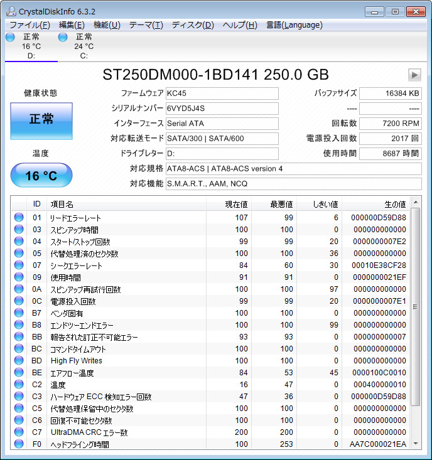Click the scroll down arrow of SMART list
Screen dimensions: 432x460
pyautogui.click(x=416, y=444)
